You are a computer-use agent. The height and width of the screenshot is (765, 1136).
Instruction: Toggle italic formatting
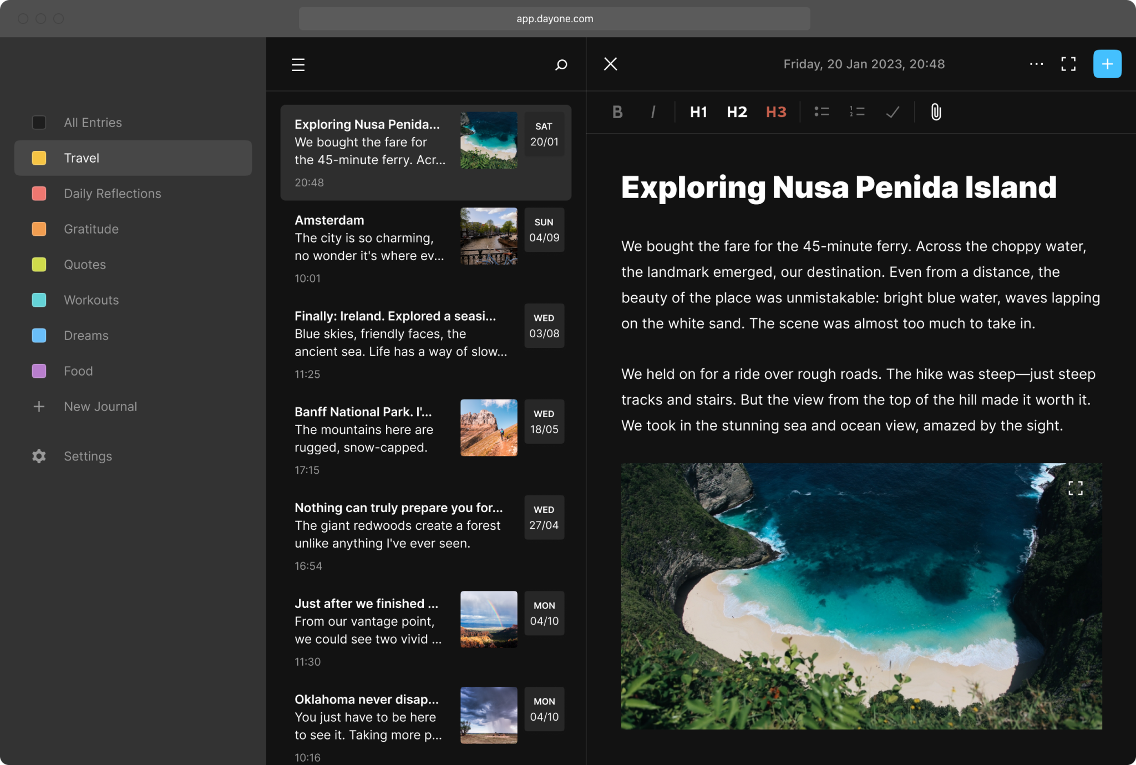(x=653, y=112)
